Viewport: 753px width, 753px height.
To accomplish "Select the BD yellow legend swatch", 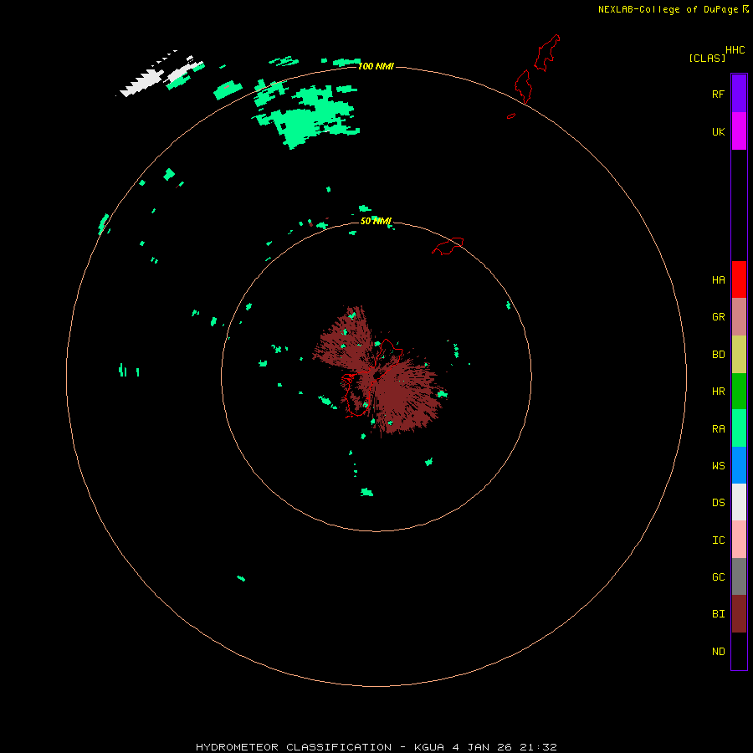I will click(x=739, y=354).
